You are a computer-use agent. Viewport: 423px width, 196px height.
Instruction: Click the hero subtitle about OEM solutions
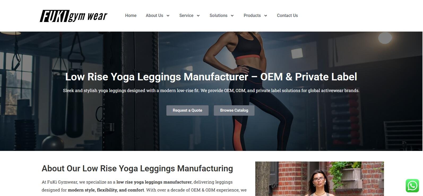coord(211,90)
